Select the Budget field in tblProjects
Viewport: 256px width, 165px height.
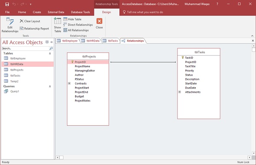[79, 96]
